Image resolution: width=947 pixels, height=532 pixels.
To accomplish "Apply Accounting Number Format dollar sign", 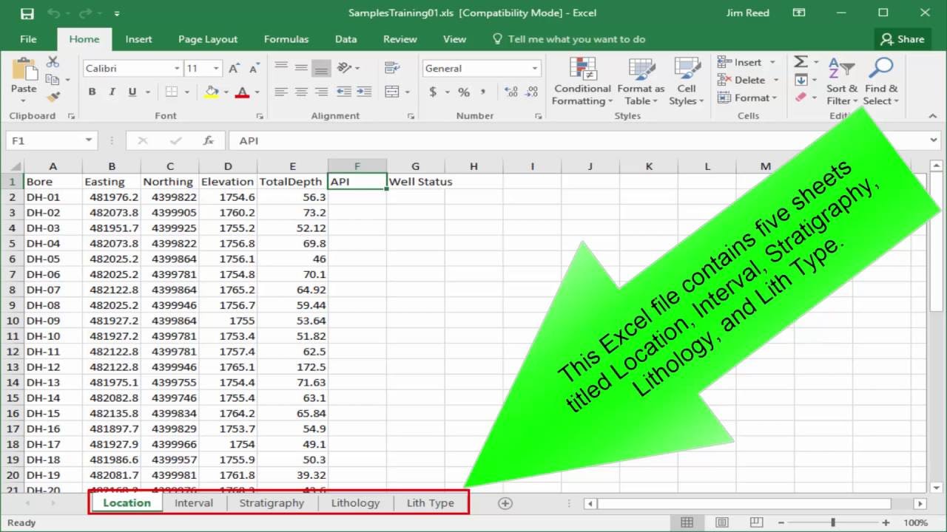I will coord(433,92).
